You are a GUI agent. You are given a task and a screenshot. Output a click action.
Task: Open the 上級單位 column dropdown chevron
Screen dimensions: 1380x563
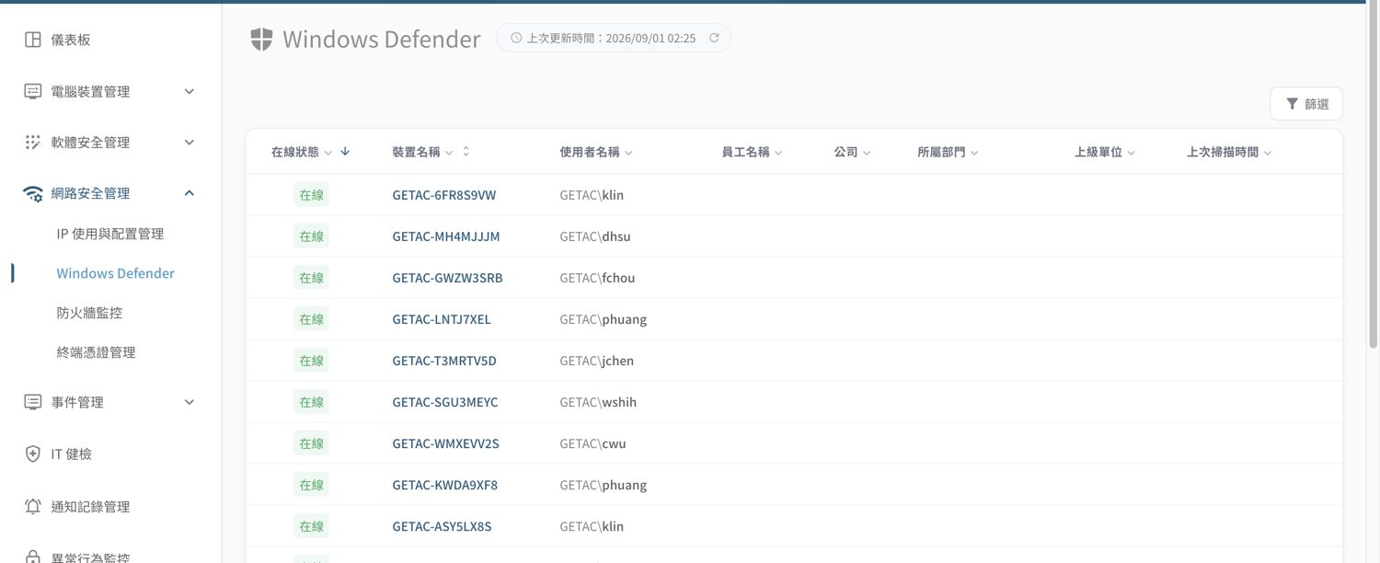(x=1132, y=153)
